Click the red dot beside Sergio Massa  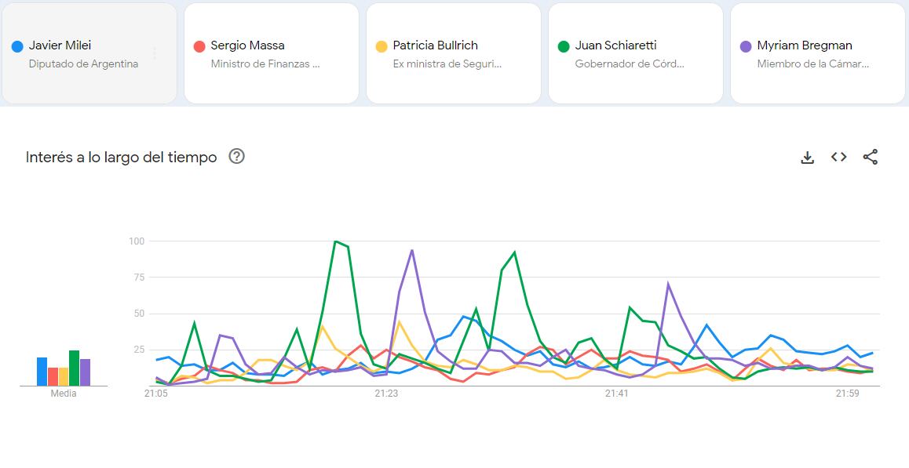coord(199,46)
